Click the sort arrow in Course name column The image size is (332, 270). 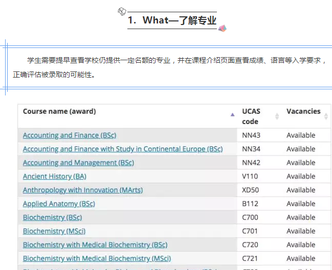coord(233,115)
